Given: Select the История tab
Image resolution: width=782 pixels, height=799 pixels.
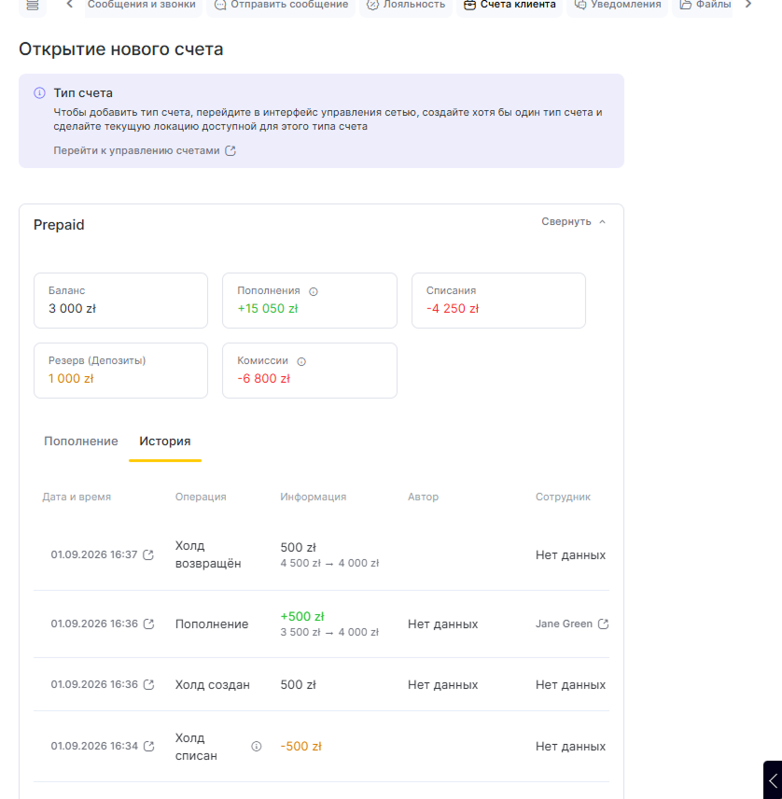Looking at the screenshot, I should (x=165, y=442).
